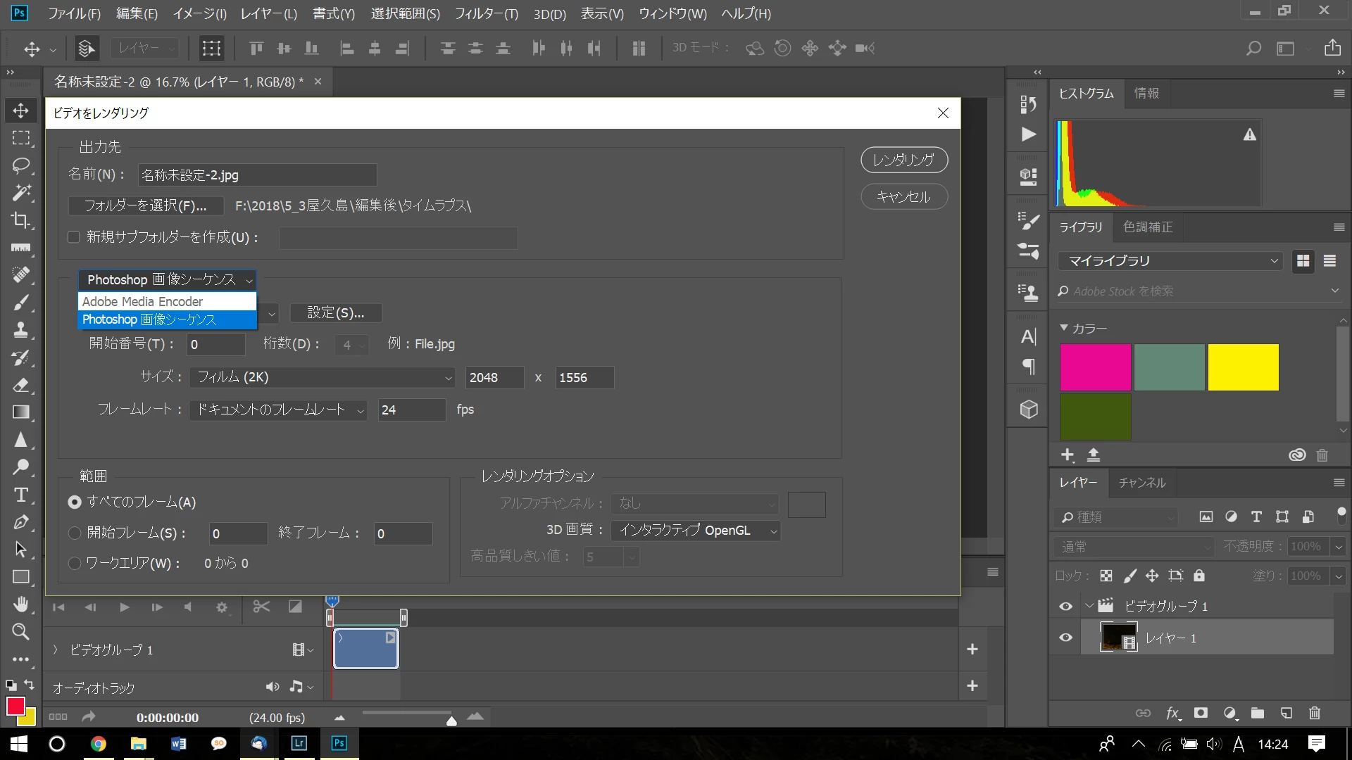
Task: Click the フォルダーを選択 button
Action: (x=145, y=205)
